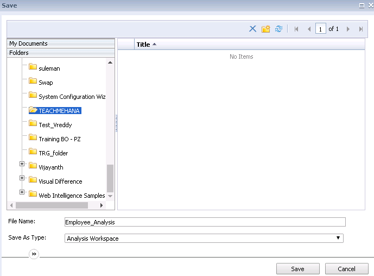Image resolution: width=374 pixels, height=276 pixels.
Task: Select the TEACHMEHANA folder
Action: 59,111
